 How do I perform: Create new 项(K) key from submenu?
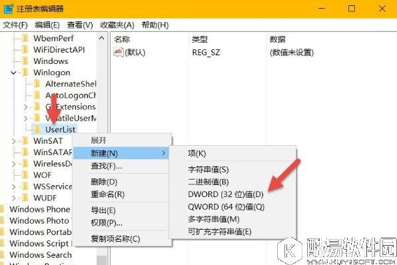[232, 153]
